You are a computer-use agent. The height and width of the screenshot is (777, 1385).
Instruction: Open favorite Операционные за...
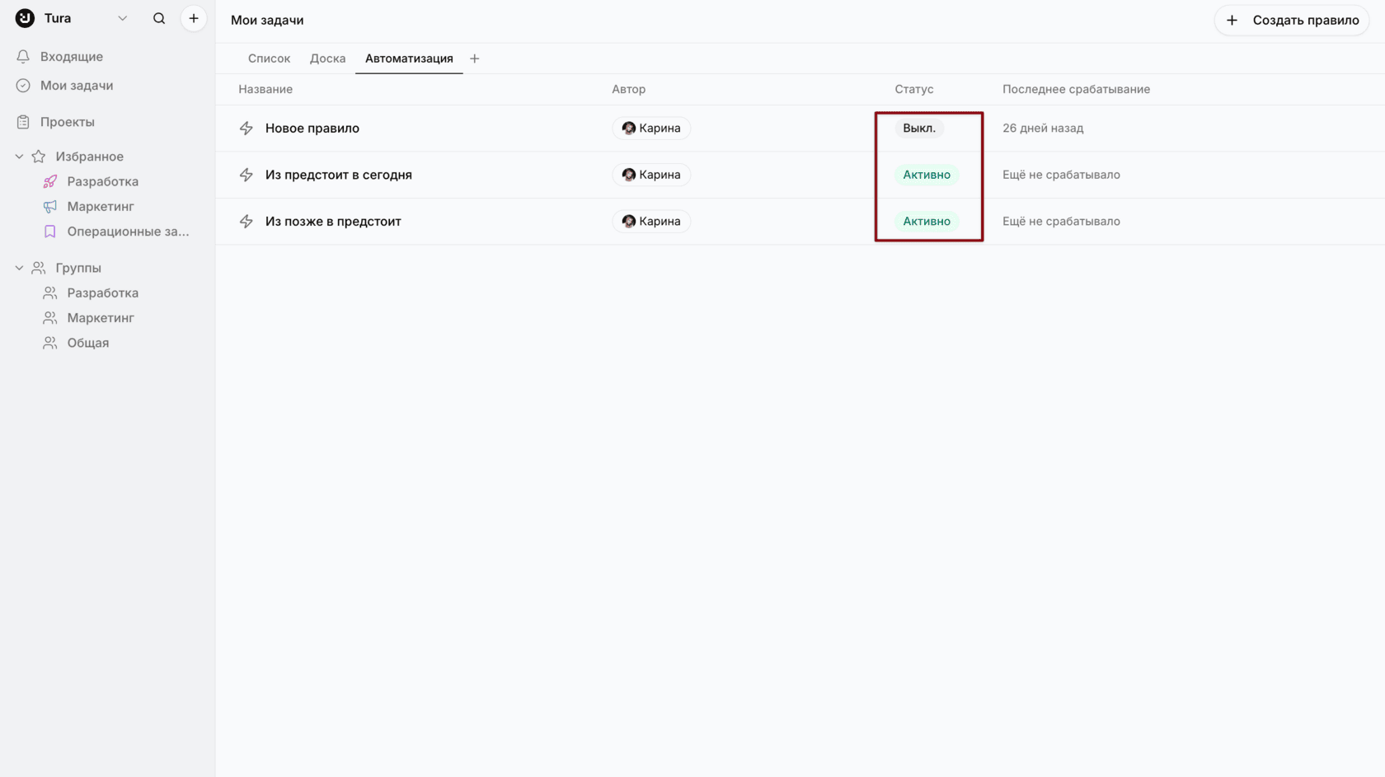tap(129, 232)
